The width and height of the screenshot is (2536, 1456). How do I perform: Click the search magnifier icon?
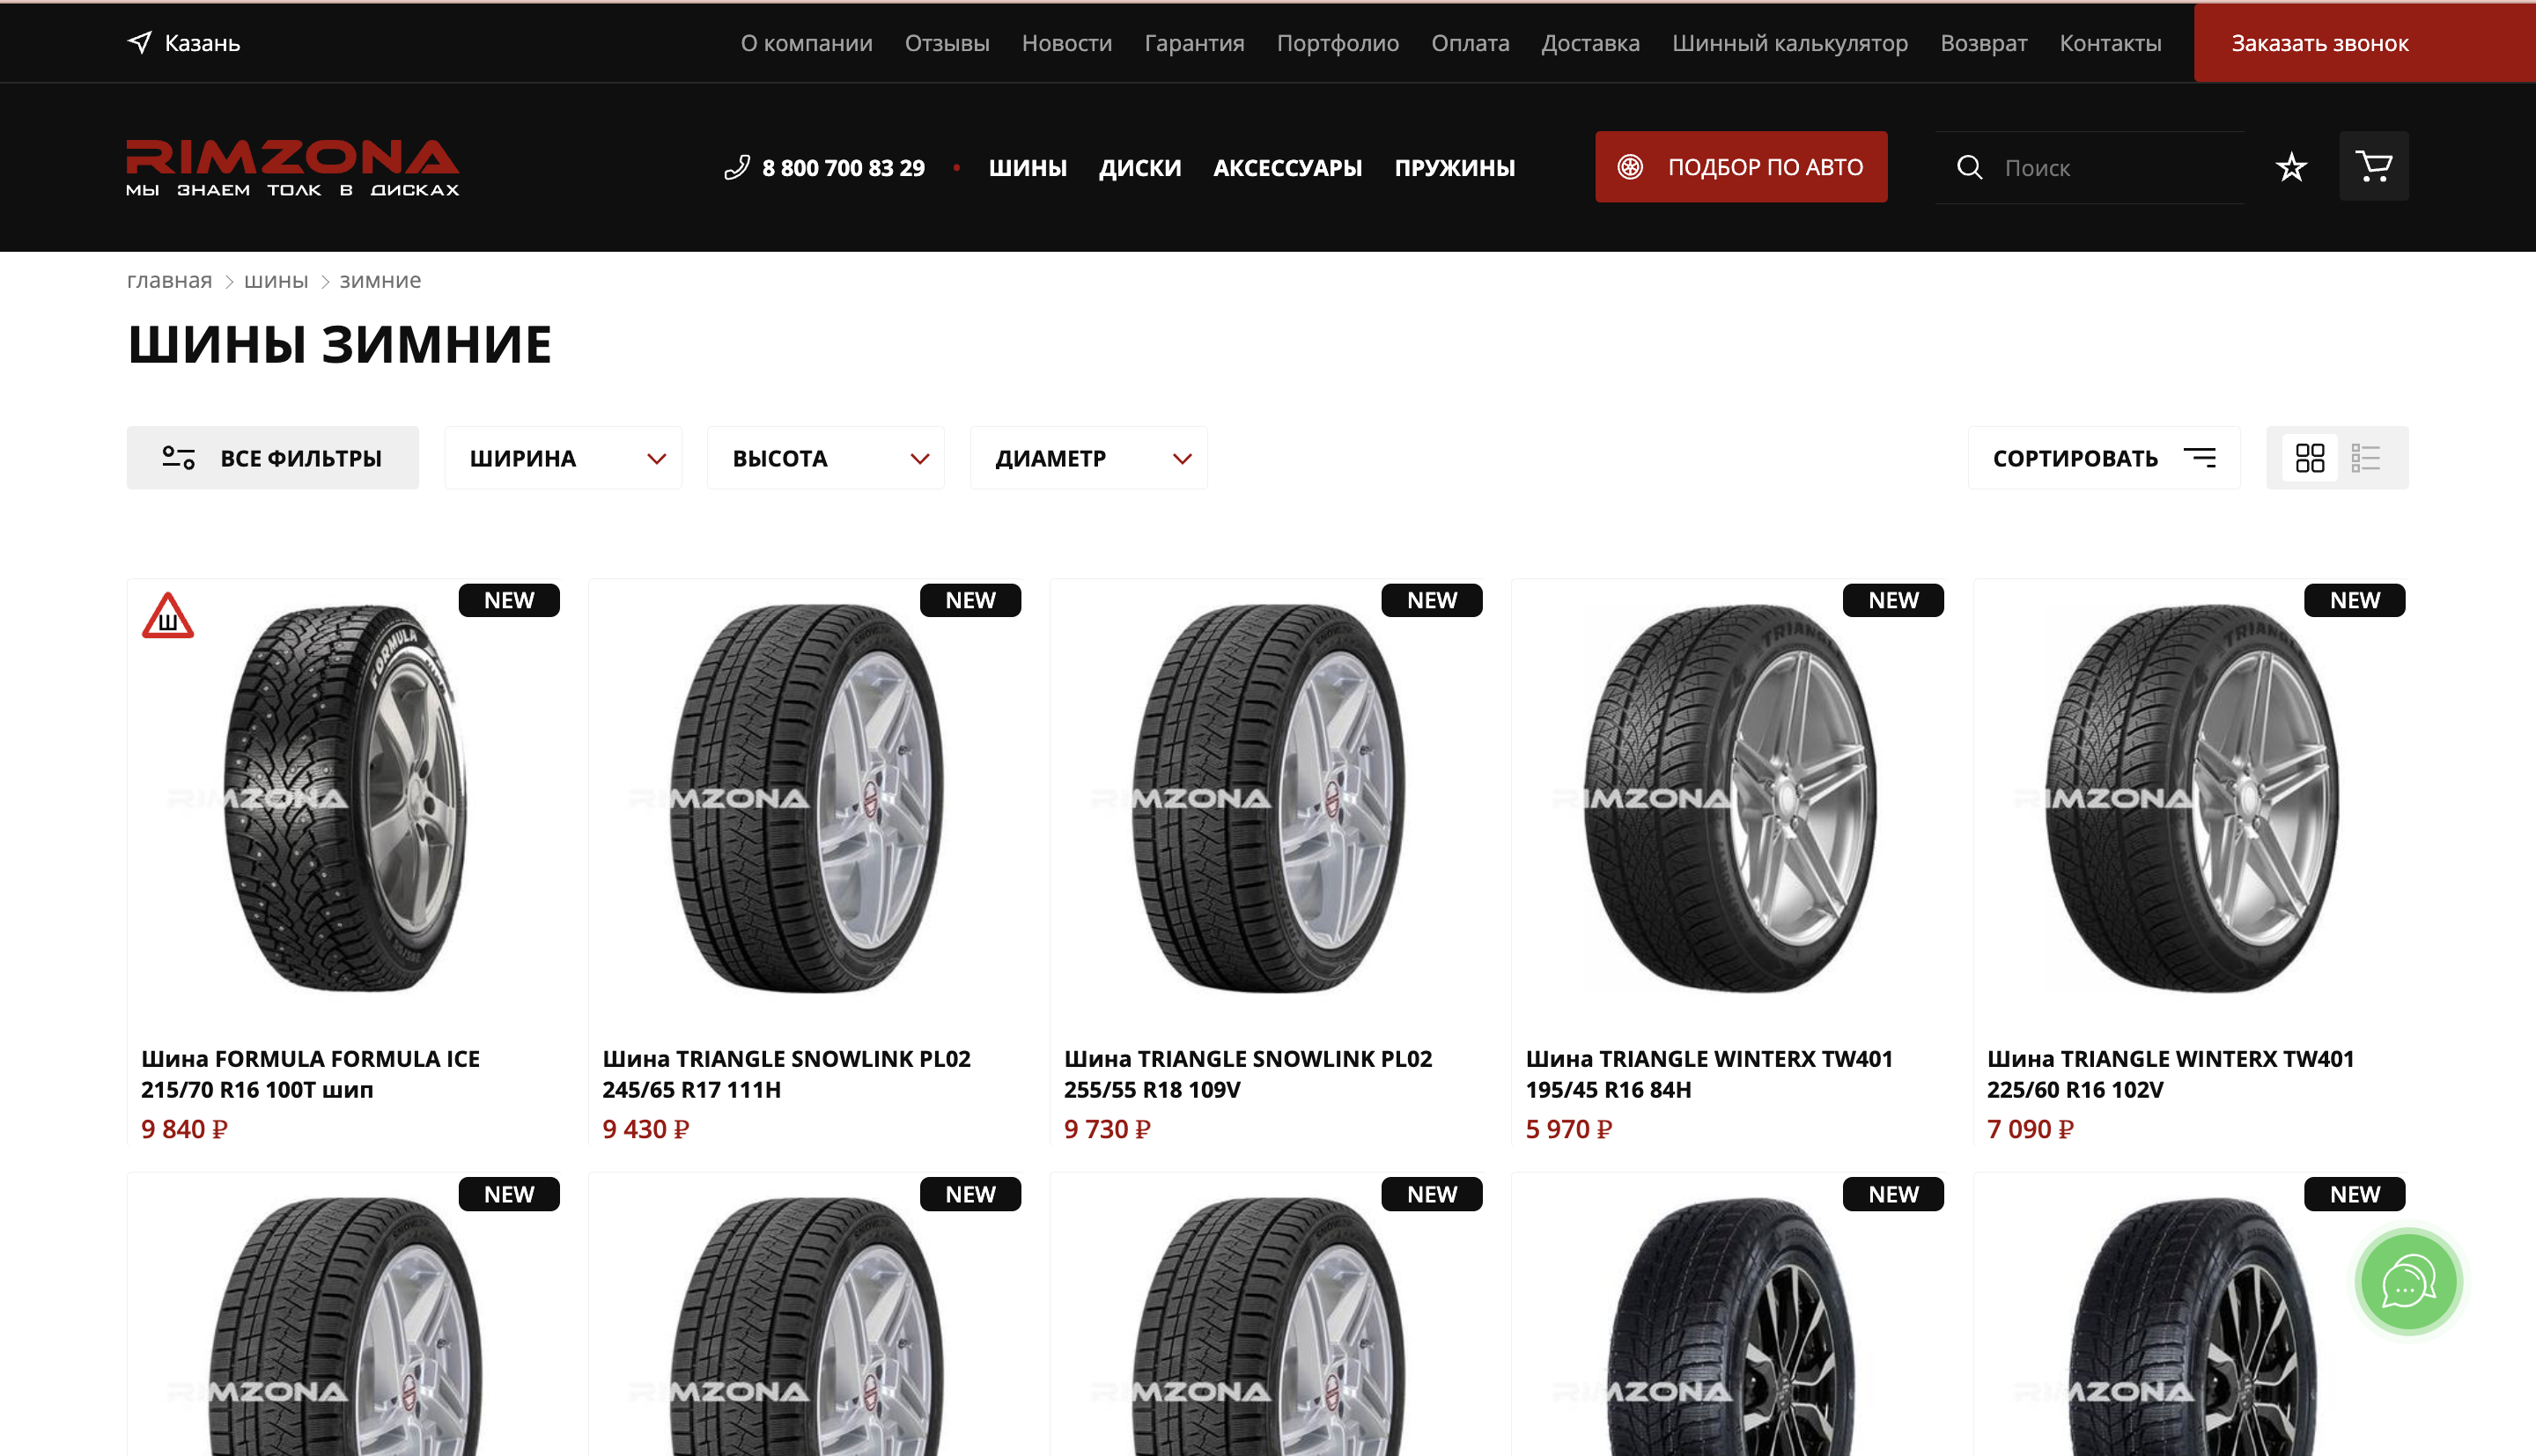click(x=1969, y=167)
